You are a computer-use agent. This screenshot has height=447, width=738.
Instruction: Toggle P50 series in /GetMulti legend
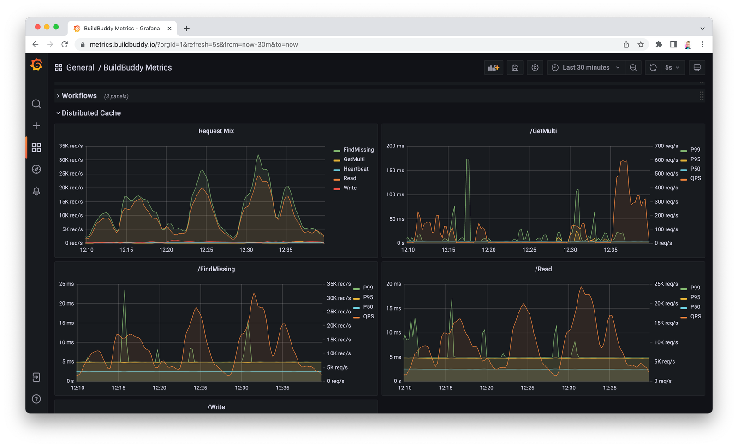(x=695, y=169)
